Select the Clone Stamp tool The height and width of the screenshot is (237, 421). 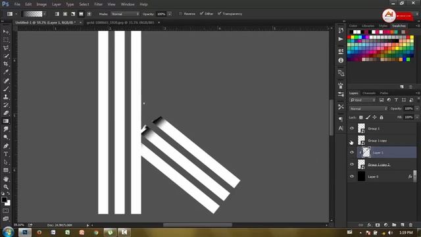(x=6, y=97)
